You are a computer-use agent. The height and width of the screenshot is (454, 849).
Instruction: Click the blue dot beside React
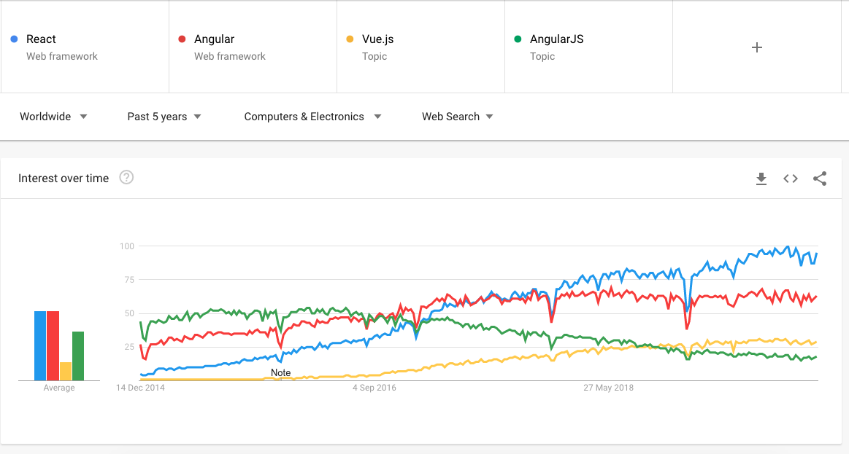pyautogui.click(x=15, y=39)
